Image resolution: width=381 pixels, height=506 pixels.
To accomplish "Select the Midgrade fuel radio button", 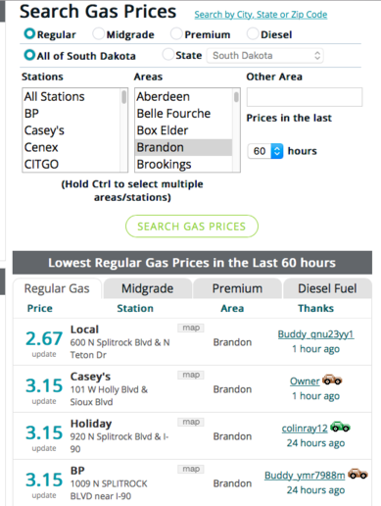I will [x=98, y=33].
